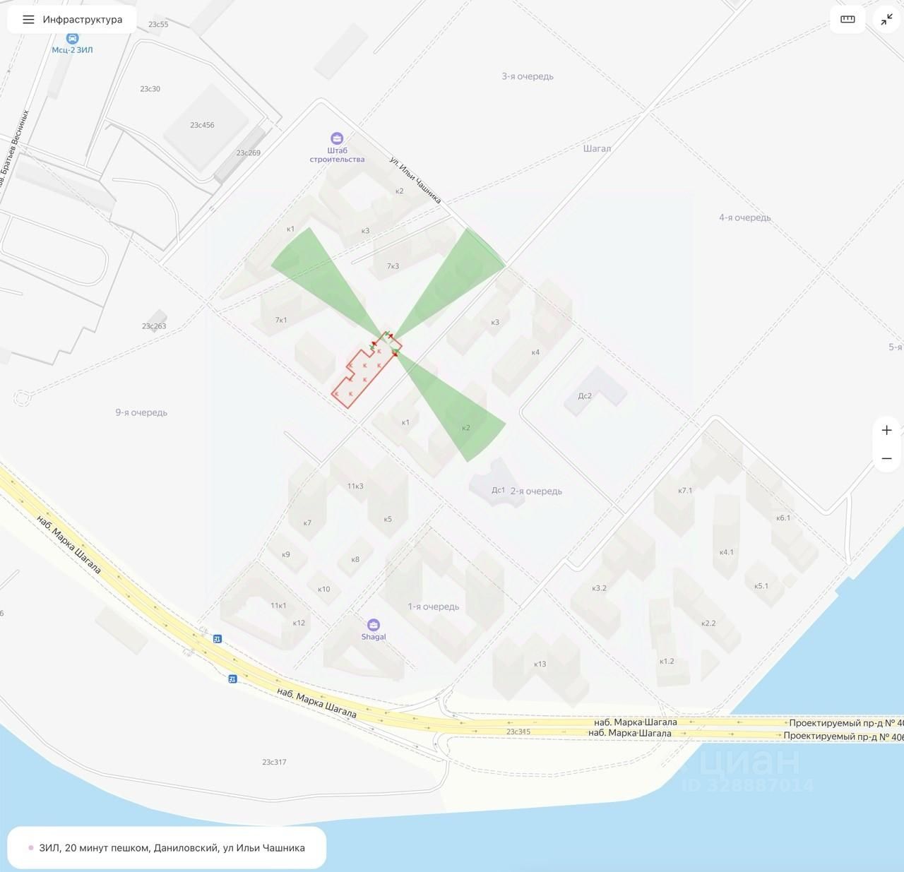Click the Мсц-2 ЗИЛ car marker
Viewport: 904px width, 872px height.
(x=72, y=38)
